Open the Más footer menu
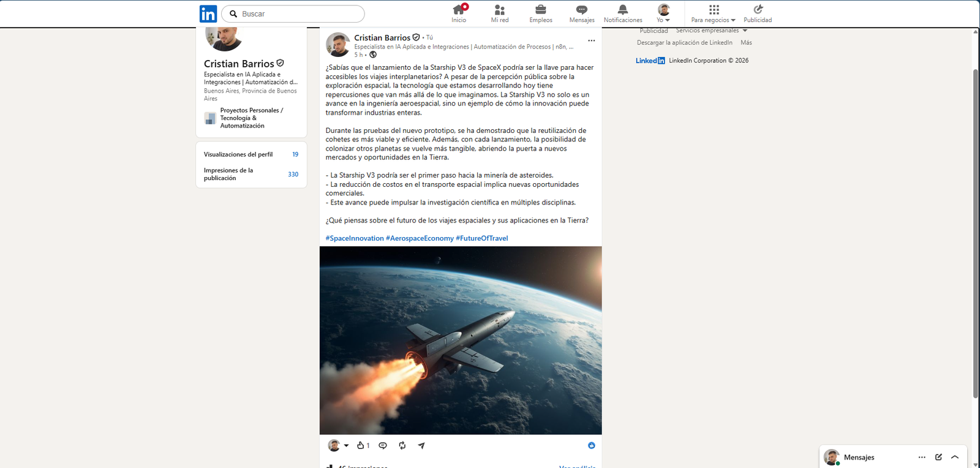The width and height of the screenshot is (980, 468). click(x=746, y=43)
